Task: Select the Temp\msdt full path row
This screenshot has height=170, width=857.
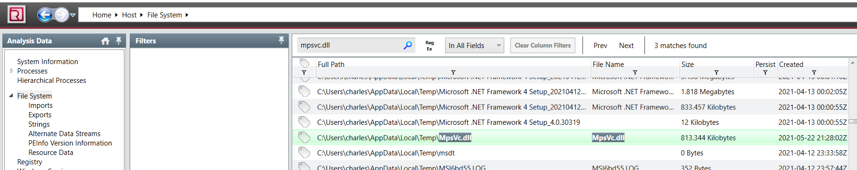Action: pyautogui.click(x=386, y=153)
